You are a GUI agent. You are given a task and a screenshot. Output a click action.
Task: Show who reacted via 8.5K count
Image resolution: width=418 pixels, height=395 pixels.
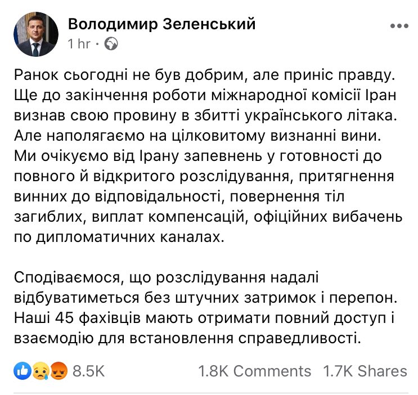coord(88,371)
